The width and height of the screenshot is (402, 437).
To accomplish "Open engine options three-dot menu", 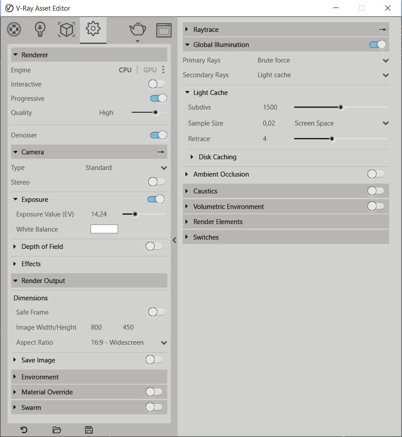I will tap(163, 69).
